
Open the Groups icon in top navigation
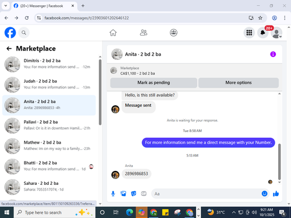tap(173, 33)
